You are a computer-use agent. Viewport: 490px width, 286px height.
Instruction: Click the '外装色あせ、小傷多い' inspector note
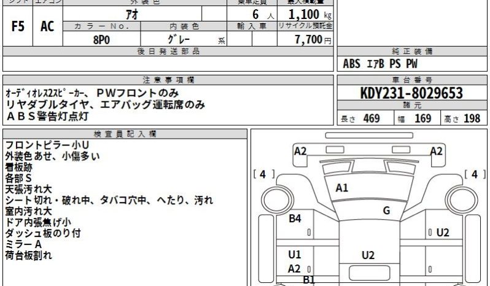(x=52, y=156)
